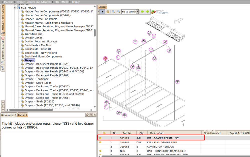
Task: Click the page icon beside Draper - Tensioner
Action: pos(22,79)
